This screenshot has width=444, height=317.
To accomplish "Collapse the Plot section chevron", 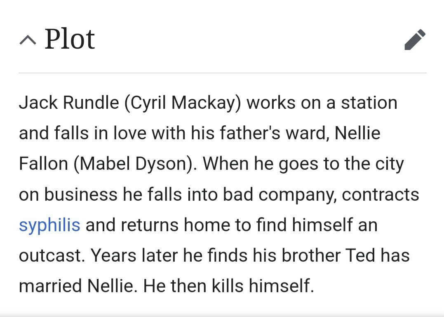I will point(28,40).
